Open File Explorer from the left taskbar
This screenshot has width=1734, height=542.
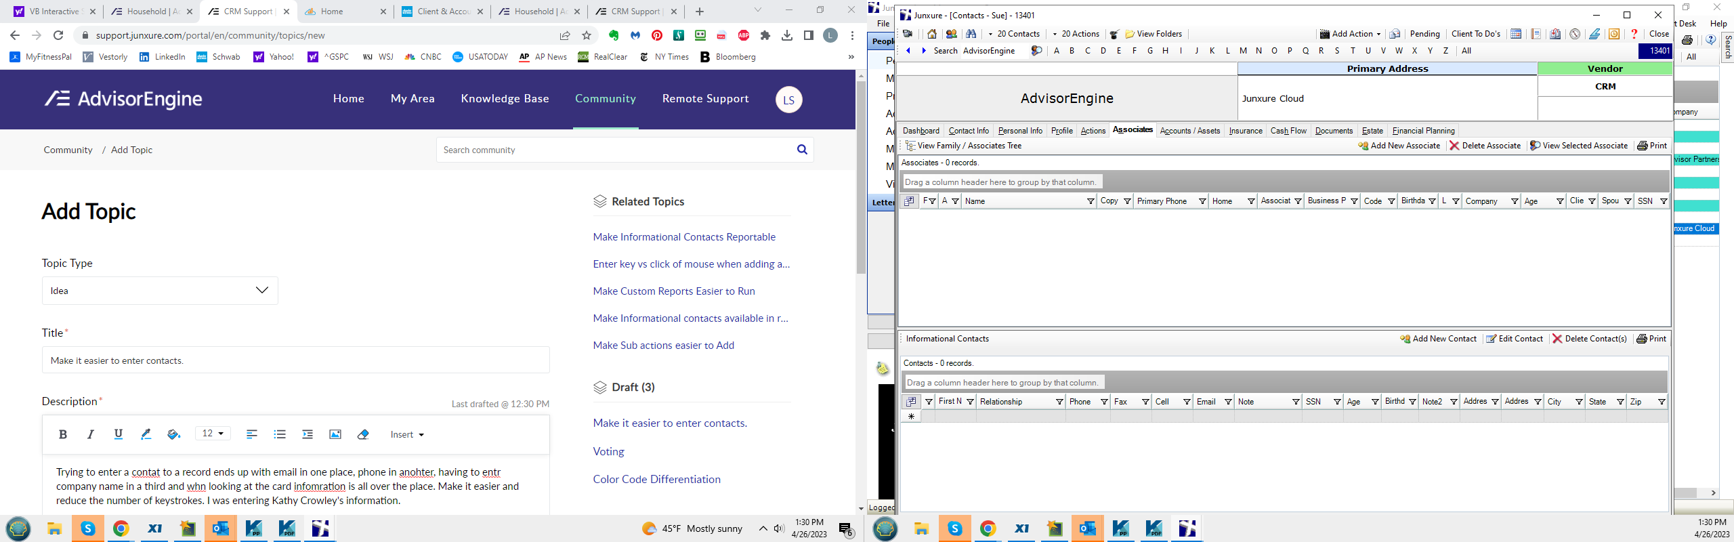tap(54, 528)
